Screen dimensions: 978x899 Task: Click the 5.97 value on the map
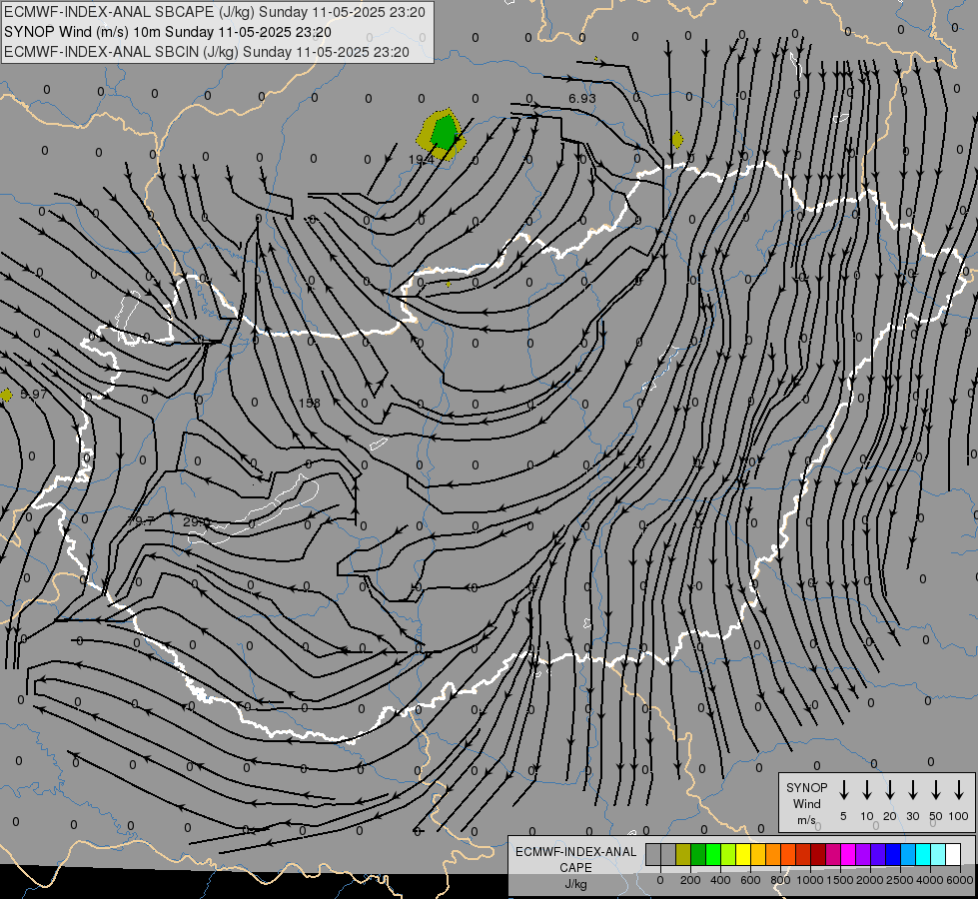(33, 394)
